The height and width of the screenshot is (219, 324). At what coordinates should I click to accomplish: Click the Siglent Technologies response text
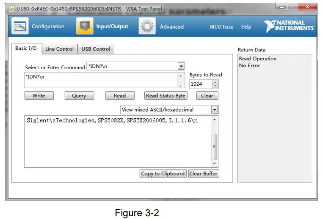[112, 121]
